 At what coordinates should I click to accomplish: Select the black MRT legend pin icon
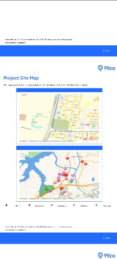(x=6, y=205)
